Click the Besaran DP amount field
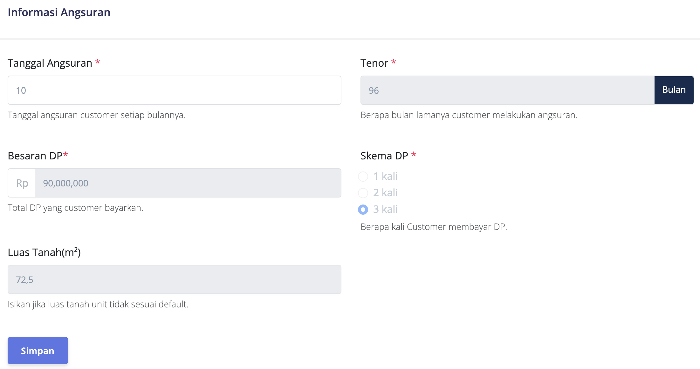 [x=188, y=183]
